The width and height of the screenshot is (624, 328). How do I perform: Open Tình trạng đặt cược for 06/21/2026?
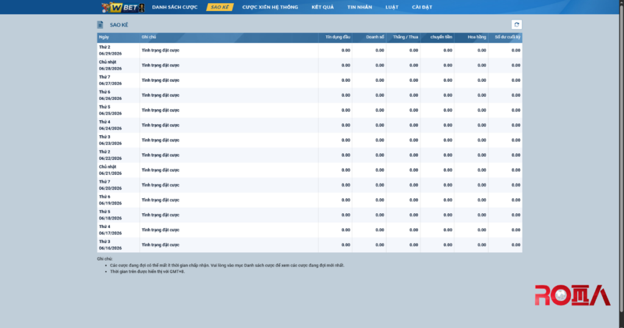click(x=160, y=170)
